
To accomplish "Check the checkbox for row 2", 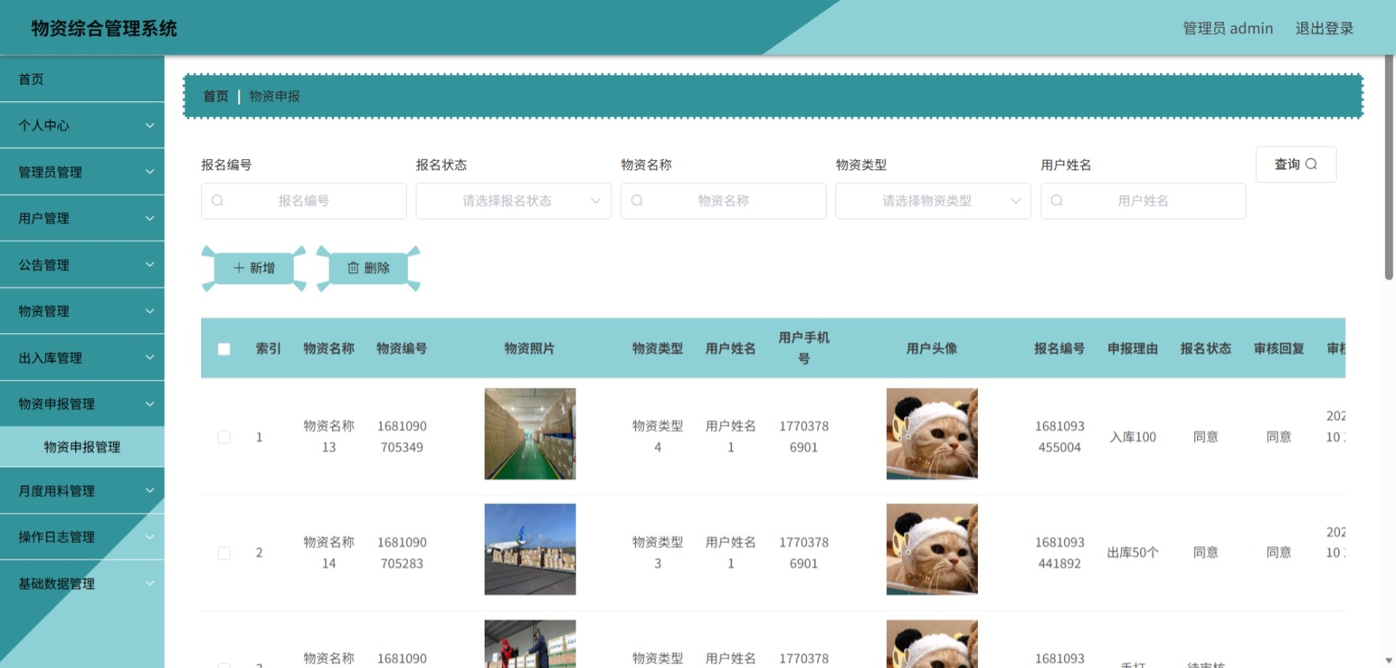I will click(x=224, y=553).
